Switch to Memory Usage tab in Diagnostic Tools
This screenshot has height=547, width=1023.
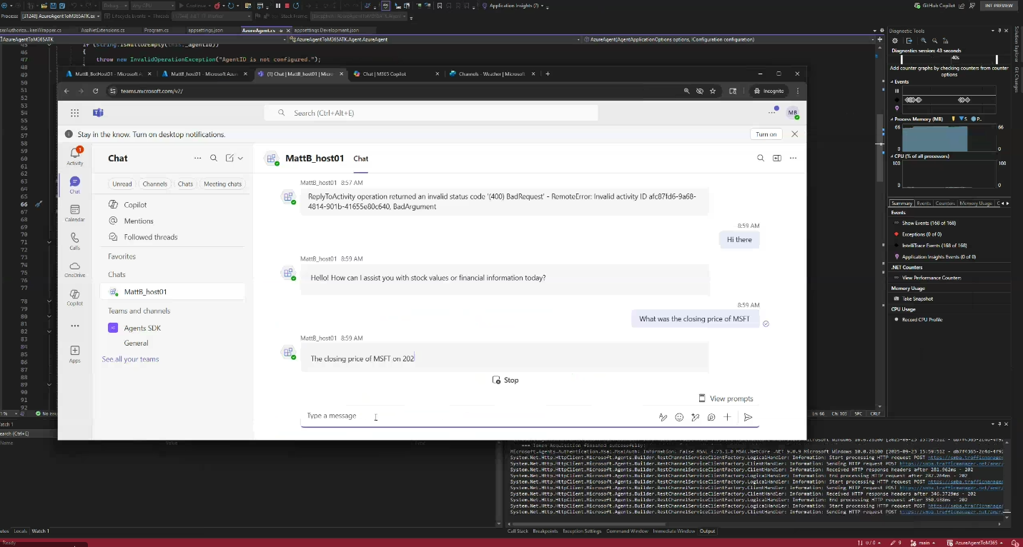coord(975,204)
